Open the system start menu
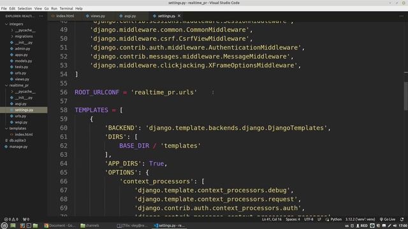The width and height of the screenshot is (408, 229). 4,226
